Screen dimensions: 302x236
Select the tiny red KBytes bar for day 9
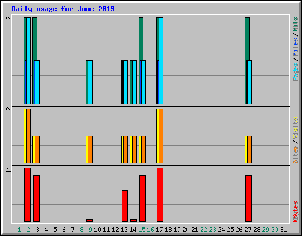89,221
